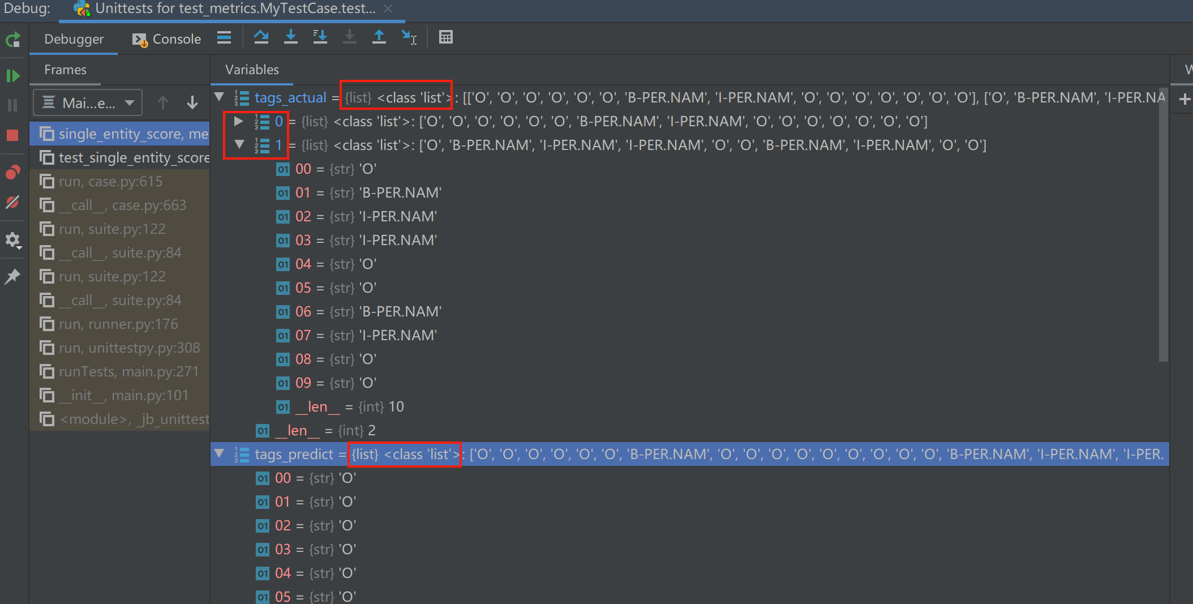Collapse the tags_actual variable
This screenshot has height=604, width=1193.
click(219, 97)
